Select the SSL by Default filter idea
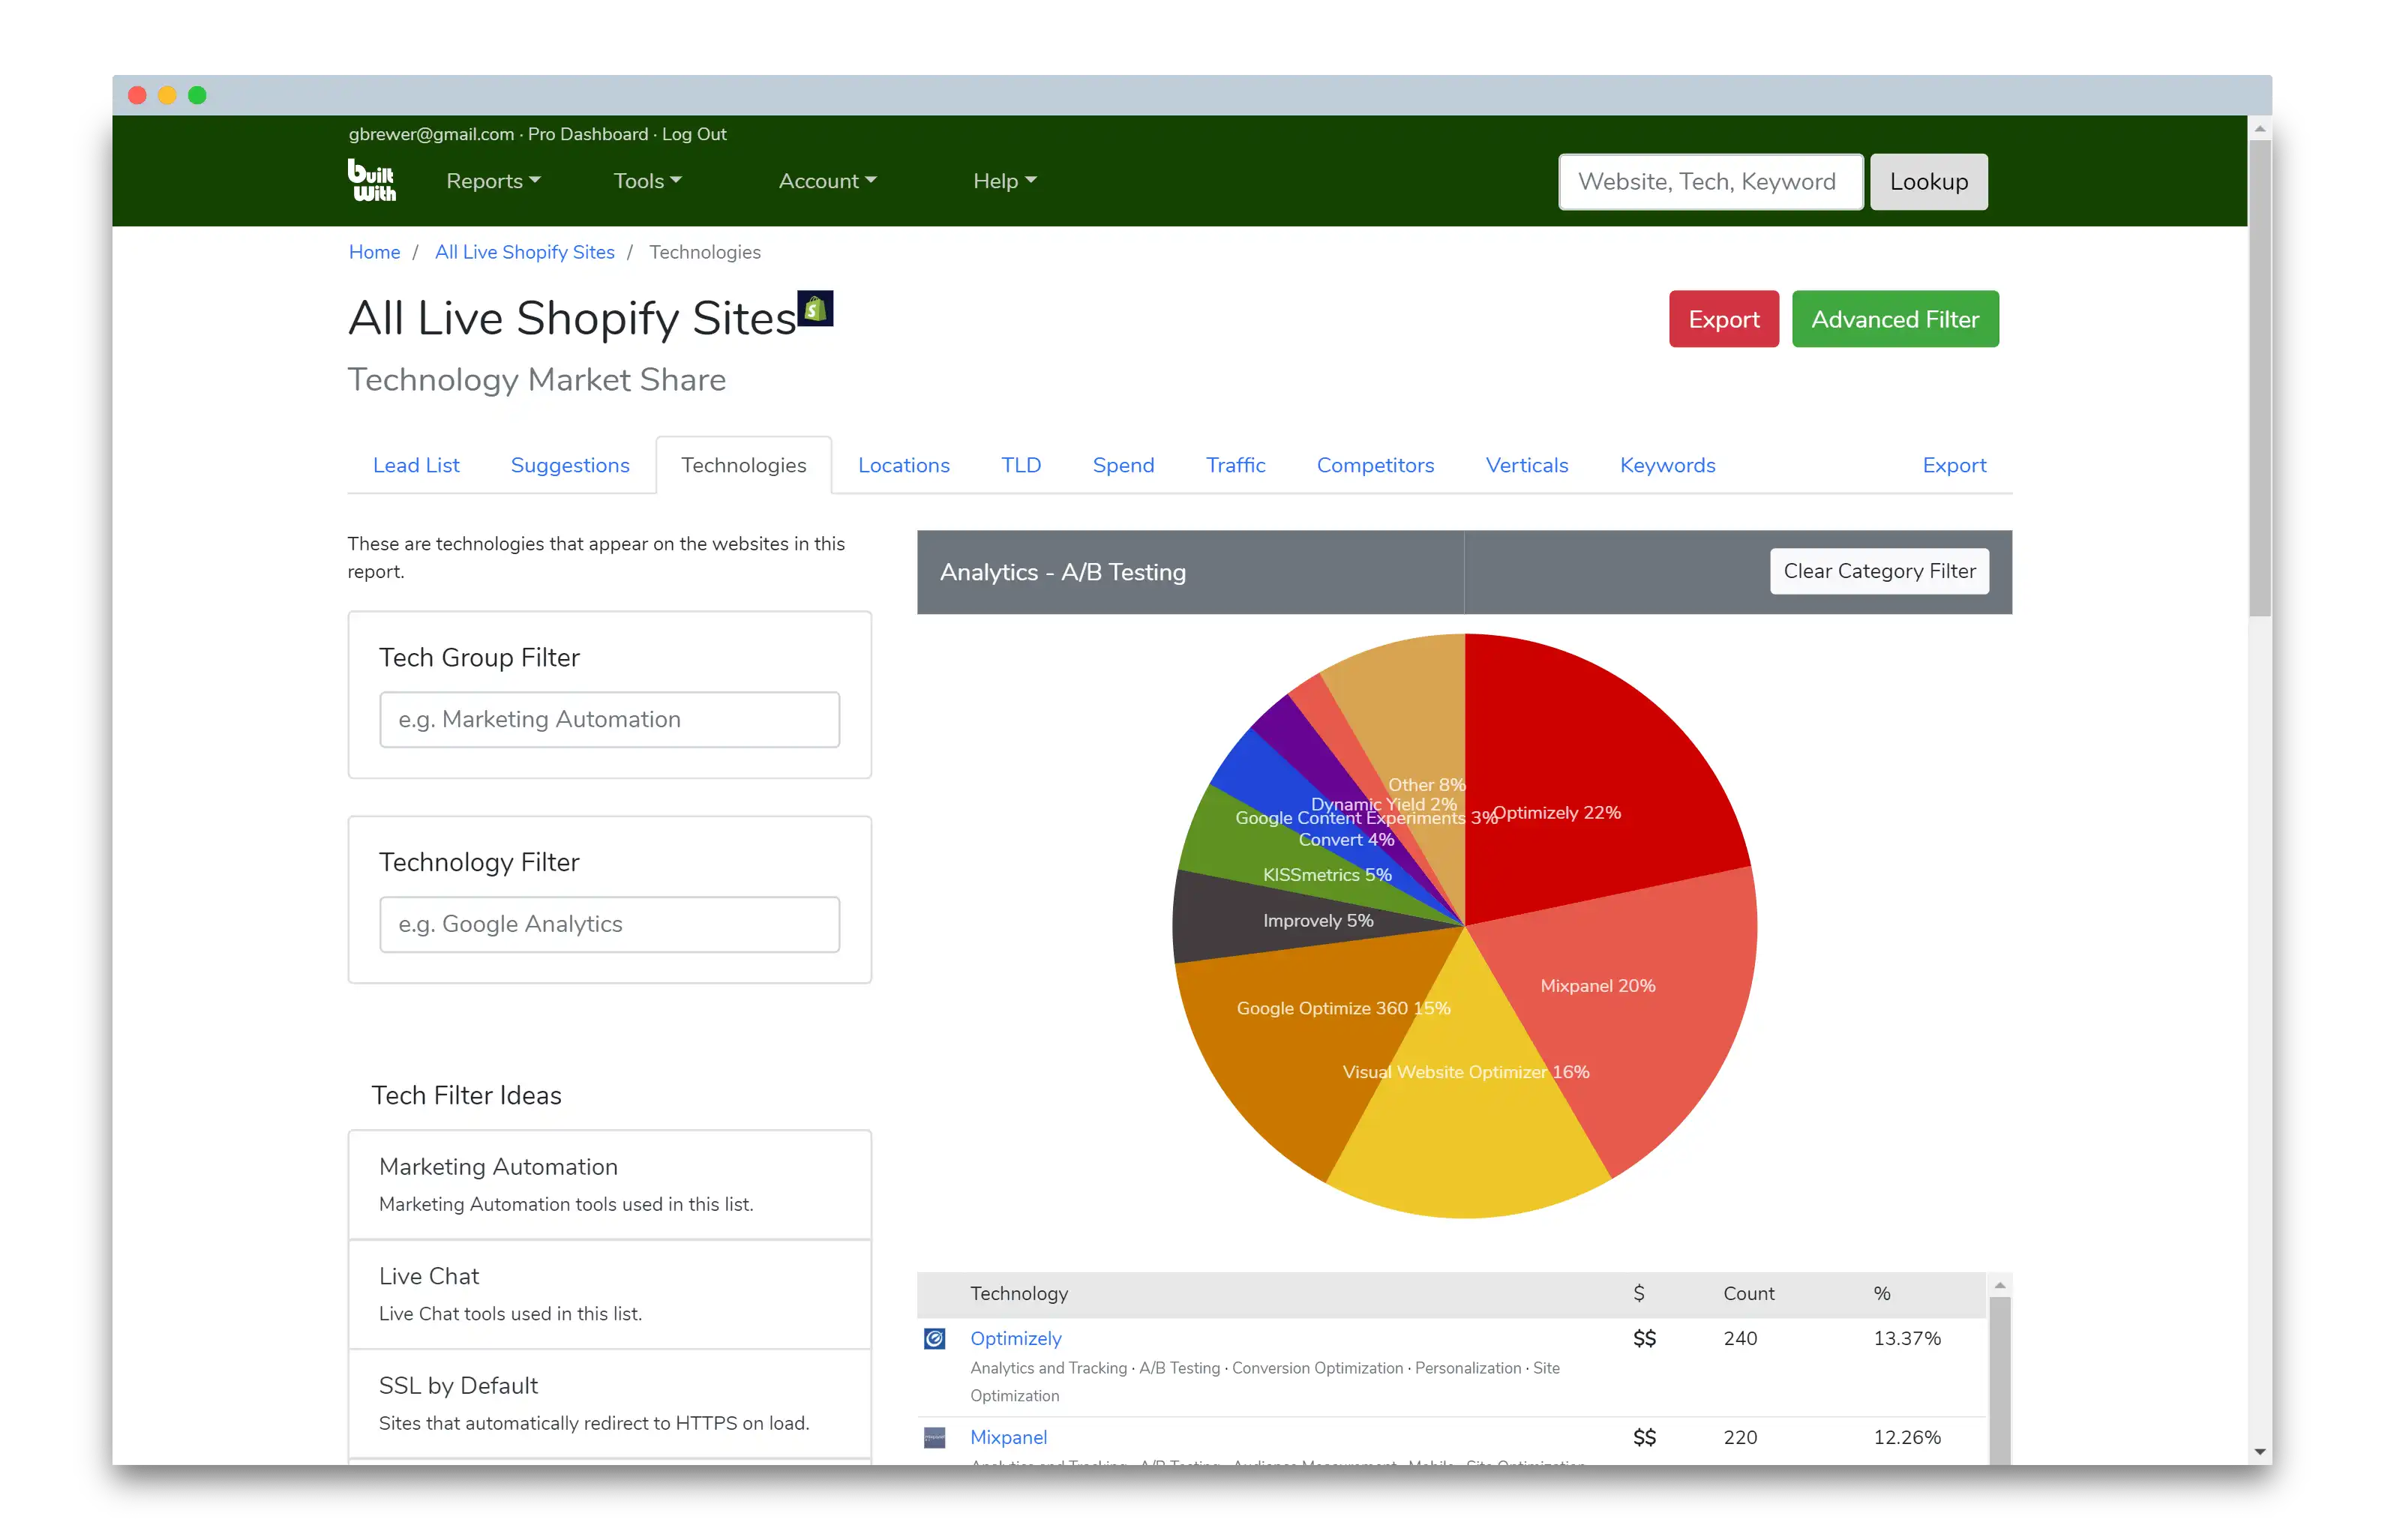Image resolution: width=2385 pixels, height=1540 pixels. tap(609, 1404)
